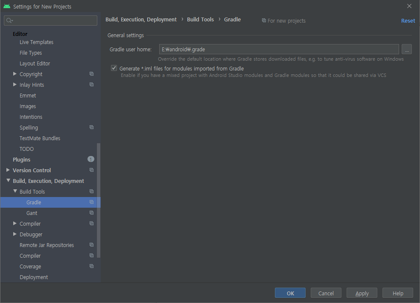The height and width of the screenshot is (303, 420).
Task: Click the project-level icon beside Remote Jar Repositories
Action: (x=92, y=245)
